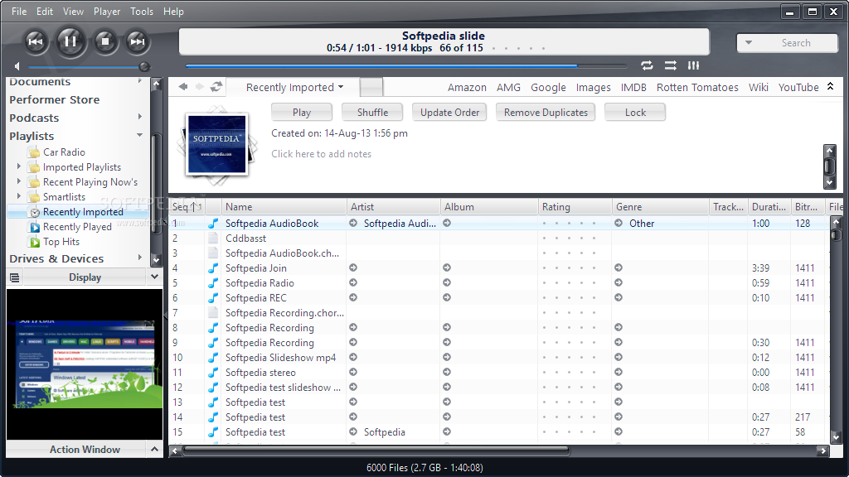The image size is (849, 477).
Task: Collapse the web links bar chevron
Action: pyautogui.click(x=830, y=86)
